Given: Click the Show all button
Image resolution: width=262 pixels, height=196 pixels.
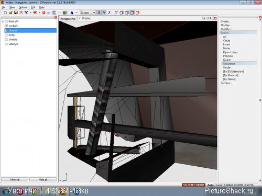Looking at the screenshot, I should pos(15,179).
